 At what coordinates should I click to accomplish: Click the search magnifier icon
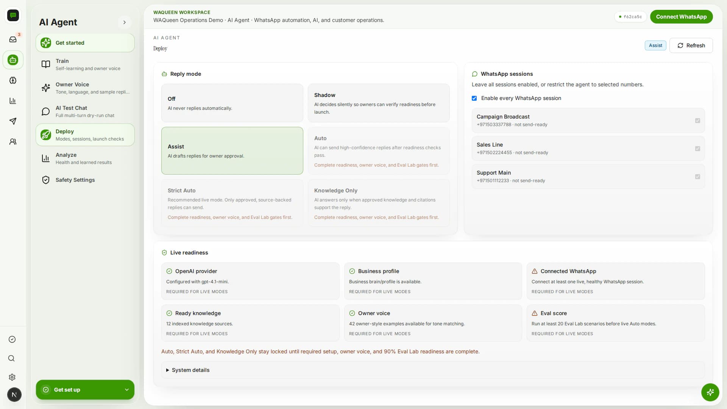(12, 358)
